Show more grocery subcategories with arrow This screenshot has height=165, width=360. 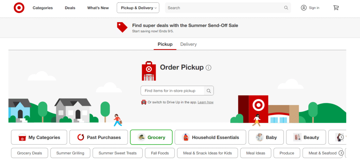click(341, 153)
